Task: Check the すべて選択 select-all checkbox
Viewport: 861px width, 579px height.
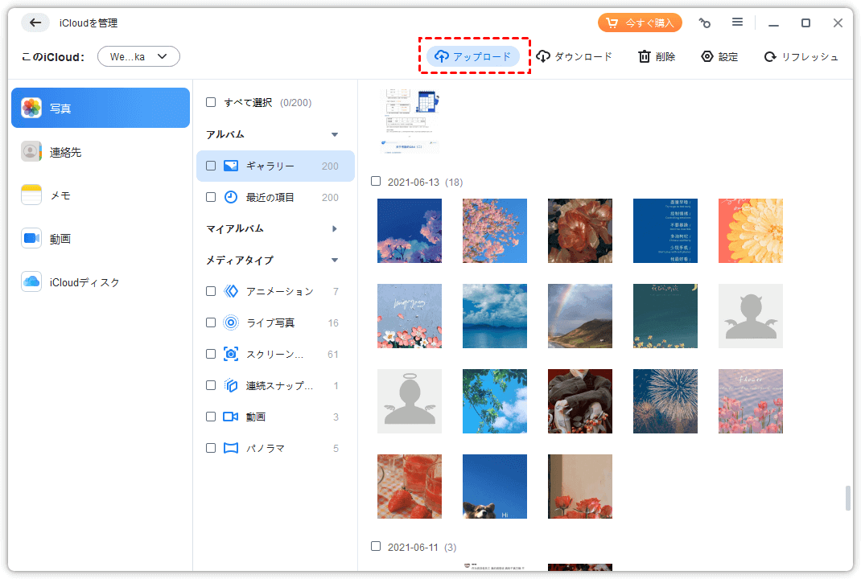Action: (x=211, y=102)
